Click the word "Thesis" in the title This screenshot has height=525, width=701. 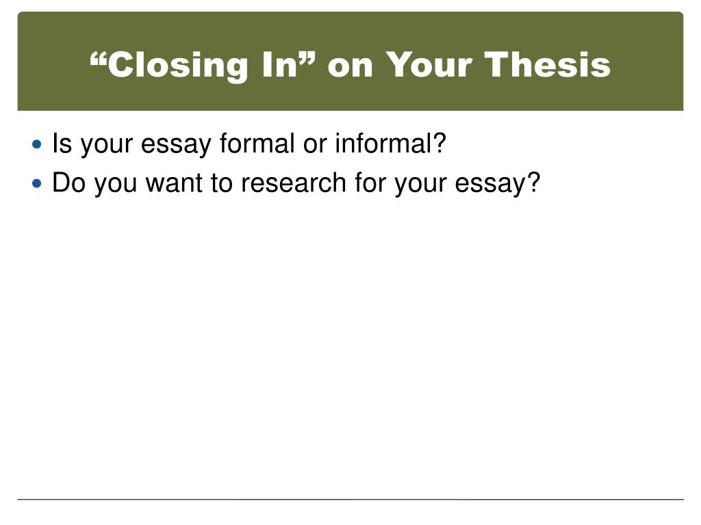(548, 65)
